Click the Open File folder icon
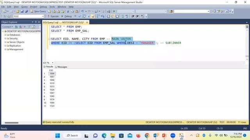Screen dimensions: 250x140 click(18, 11)
